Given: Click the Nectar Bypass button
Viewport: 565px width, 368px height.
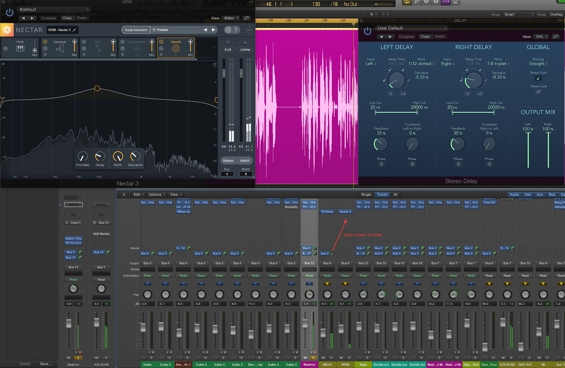Looking at the screenshot, I should pyautogui.click(x=228, y=160).
